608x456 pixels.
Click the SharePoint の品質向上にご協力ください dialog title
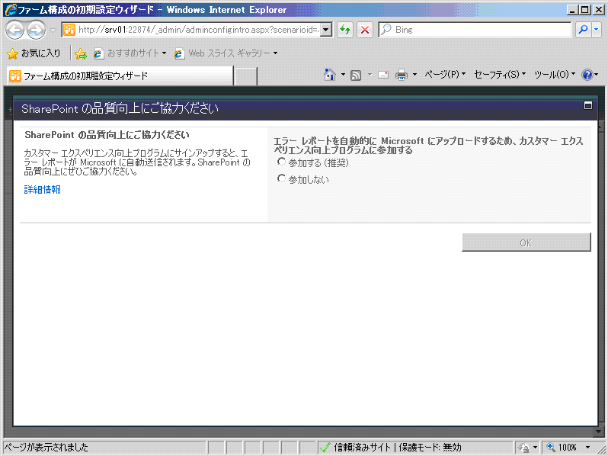click(120, 109)
